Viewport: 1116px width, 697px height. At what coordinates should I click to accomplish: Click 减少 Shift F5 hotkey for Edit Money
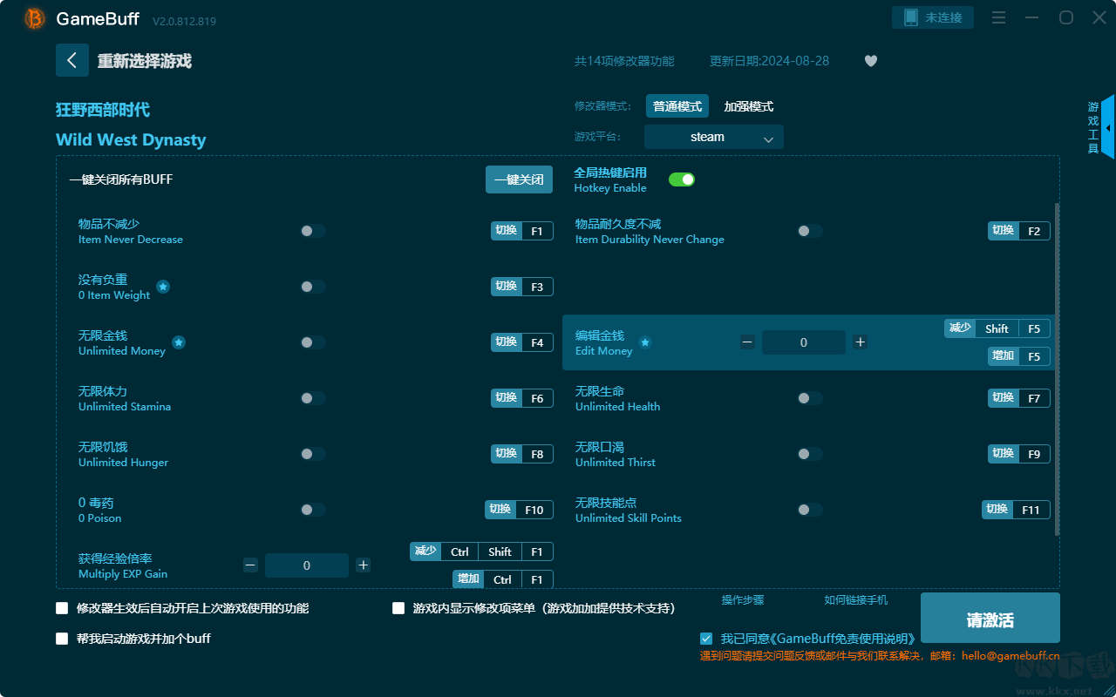tap(997, 328)
